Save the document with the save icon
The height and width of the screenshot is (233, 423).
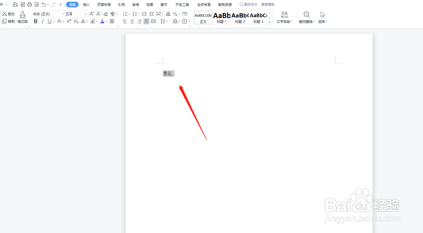15,5
